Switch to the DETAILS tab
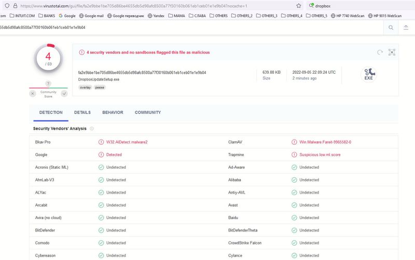 pos(82,113)
